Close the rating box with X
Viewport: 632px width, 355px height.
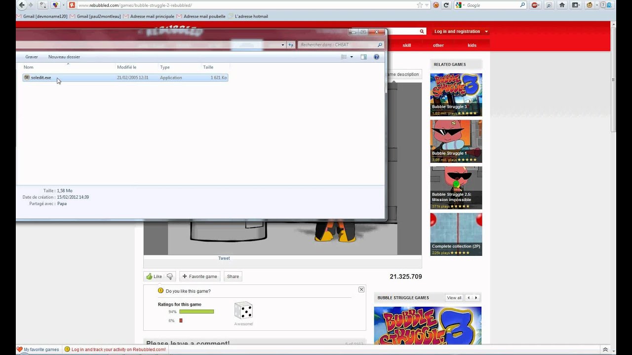tap(361, 289)
